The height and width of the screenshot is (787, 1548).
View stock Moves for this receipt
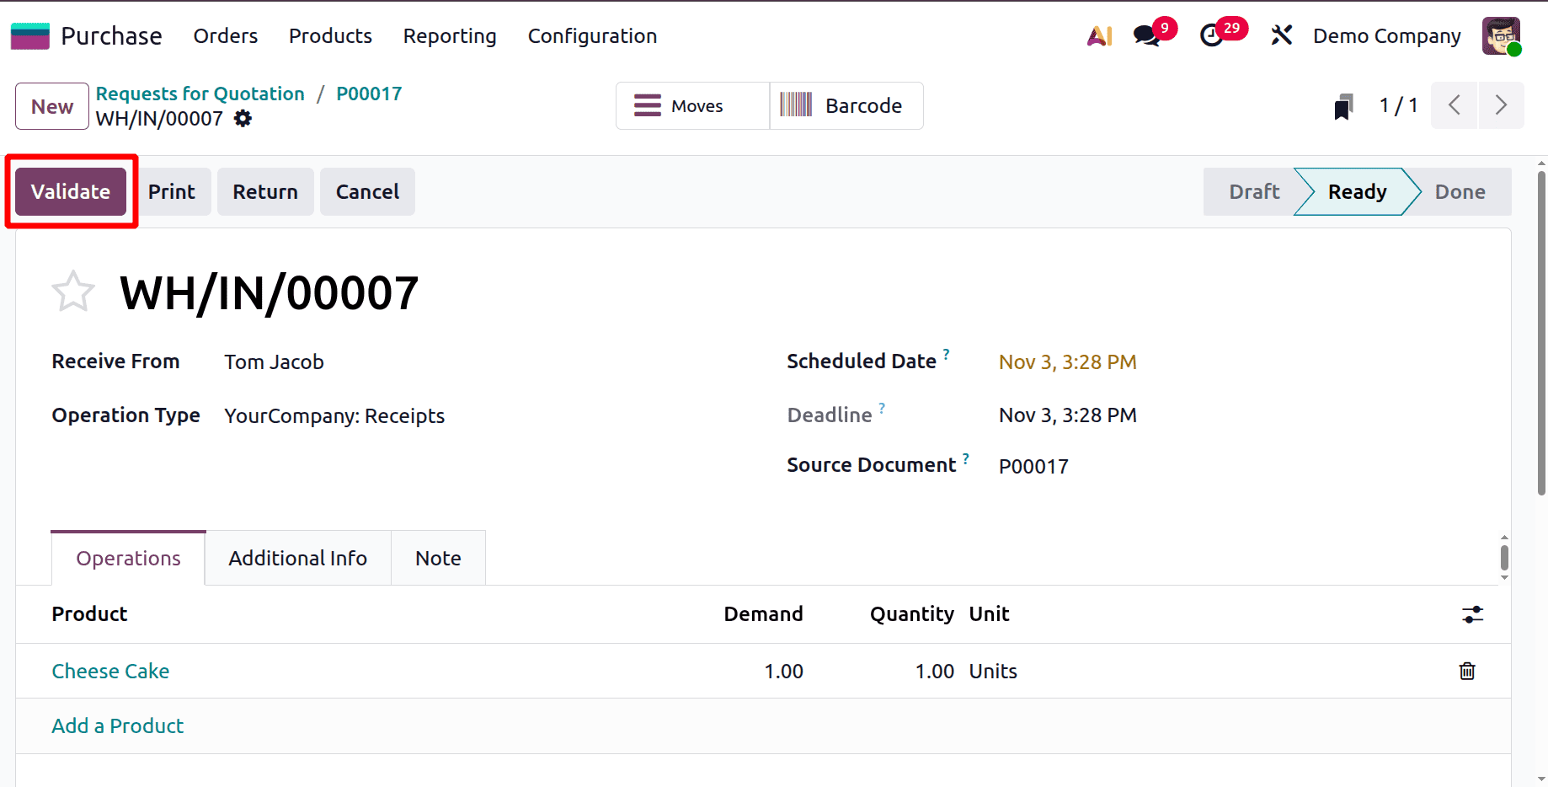click(x=691, y=105)
